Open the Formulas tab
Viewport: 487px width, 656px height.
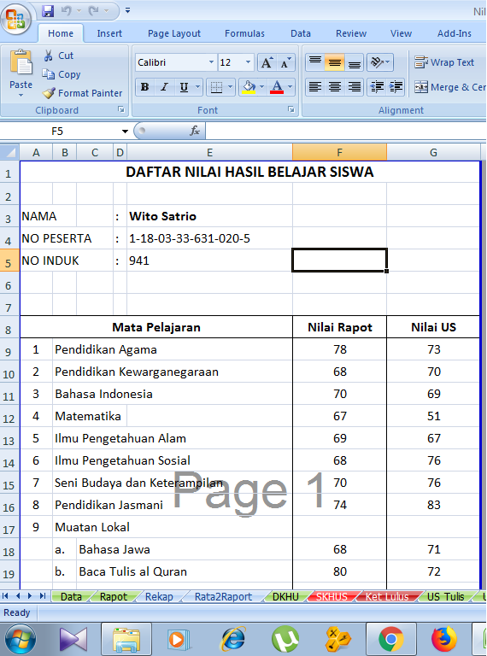coord(244,33)
